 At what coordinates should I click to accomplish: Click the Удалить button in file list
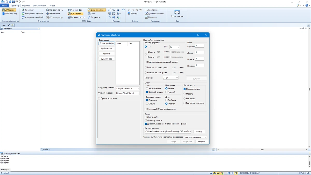[107, 54]
